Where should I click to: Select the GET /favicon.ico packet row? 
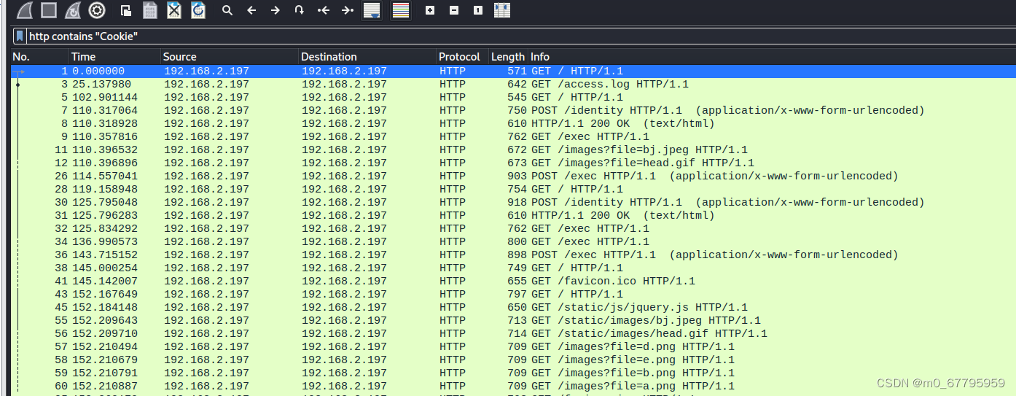513,282
